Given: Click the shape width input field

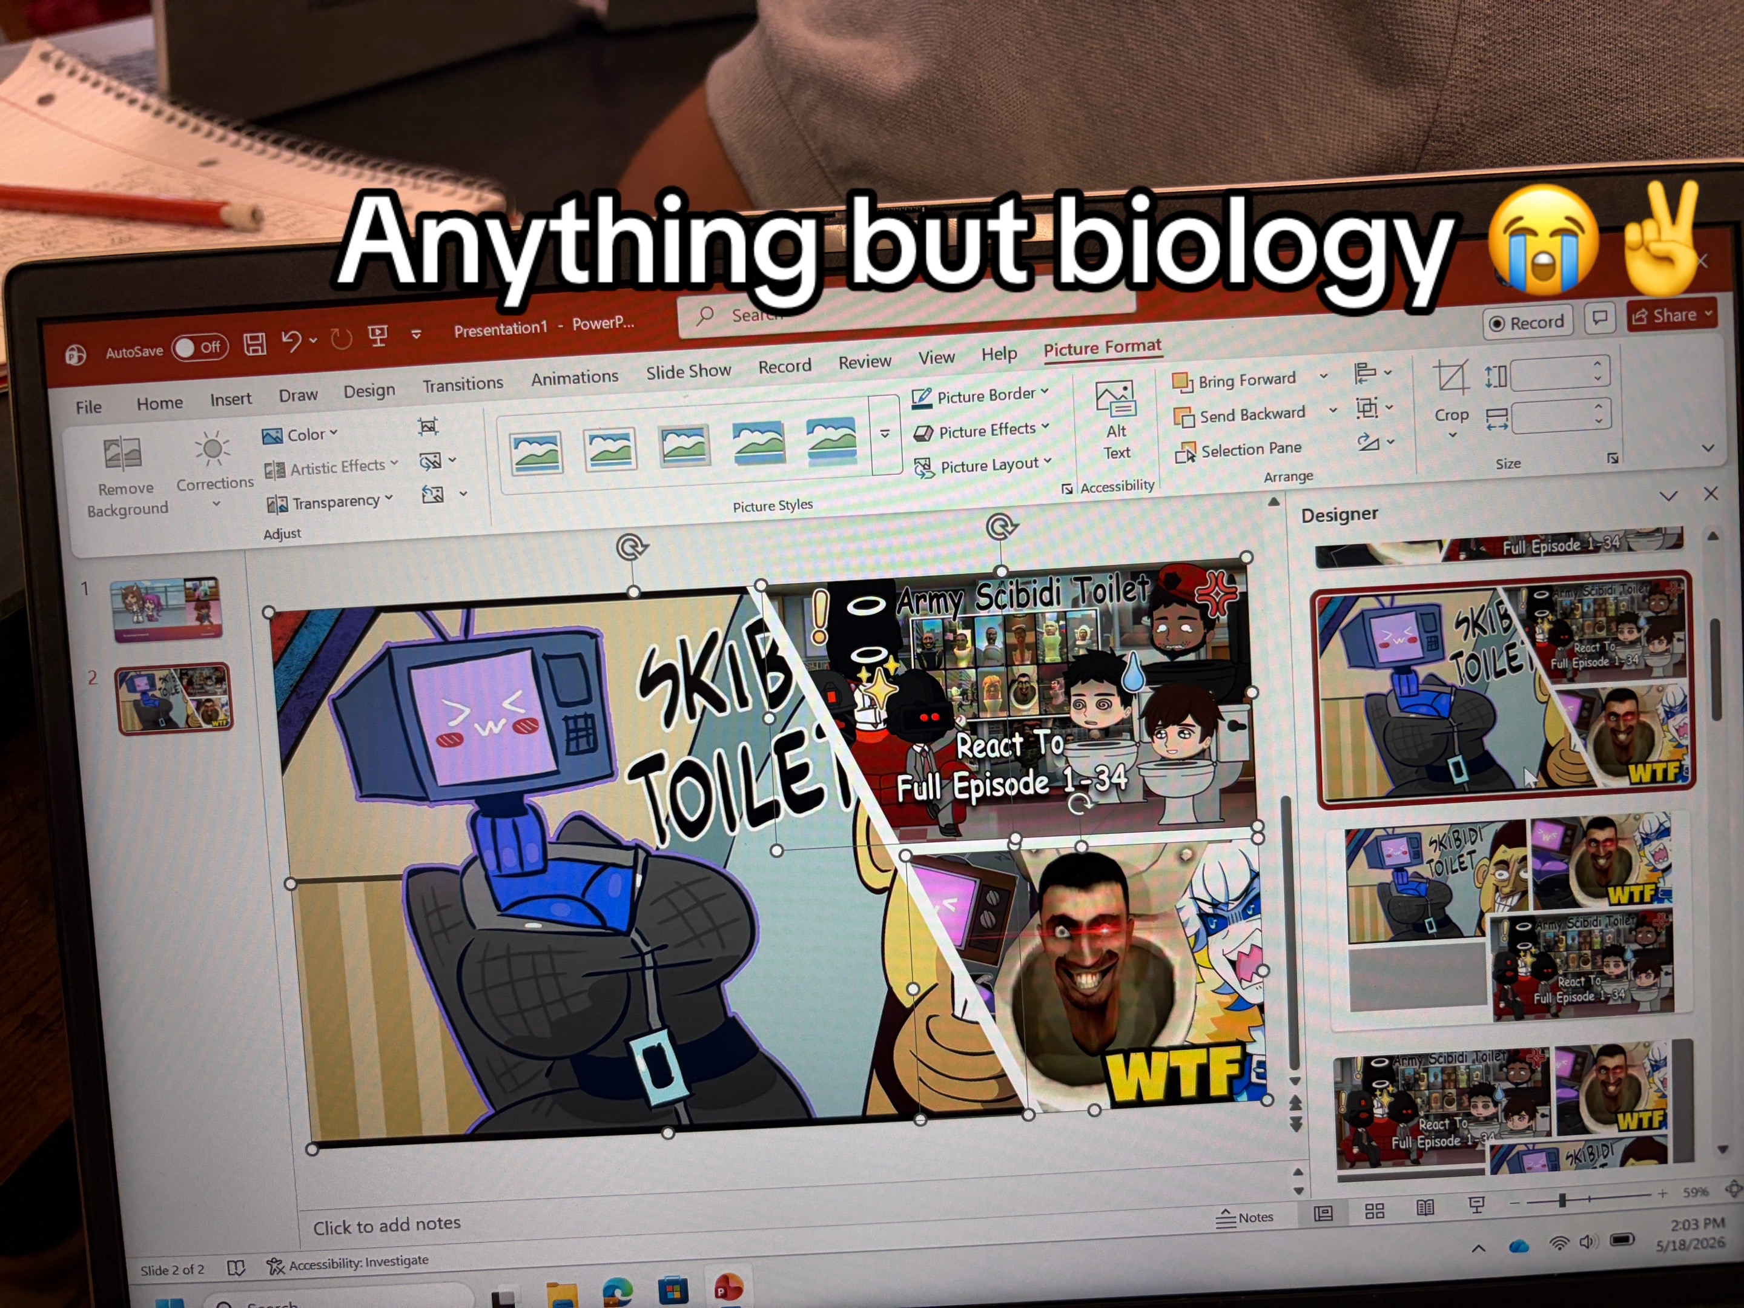Looking at the screenshot, I should coord(1561,415).
